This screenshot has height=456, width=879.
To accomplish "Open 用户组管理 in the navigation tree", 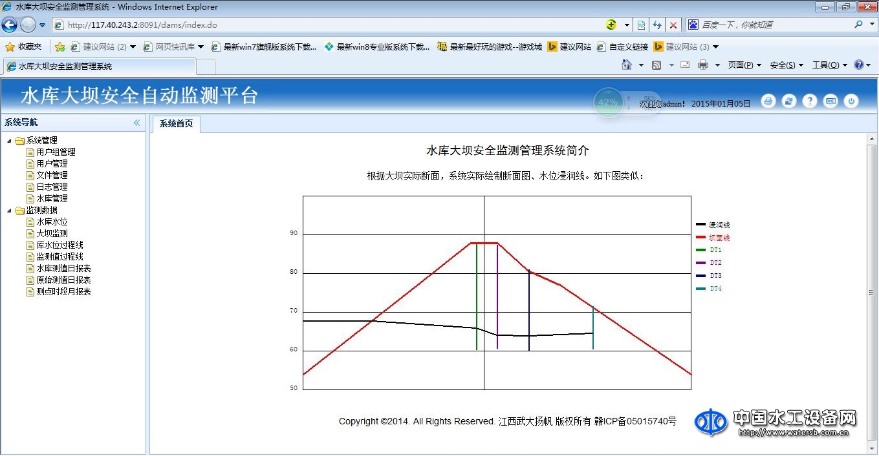I will pyautogui.click(x=56, y=152).
